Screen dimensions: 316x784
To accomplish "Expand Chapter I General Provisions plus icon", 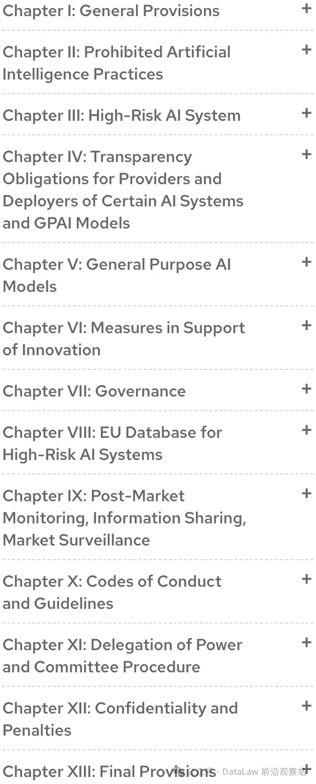I will tap(306, 8).
